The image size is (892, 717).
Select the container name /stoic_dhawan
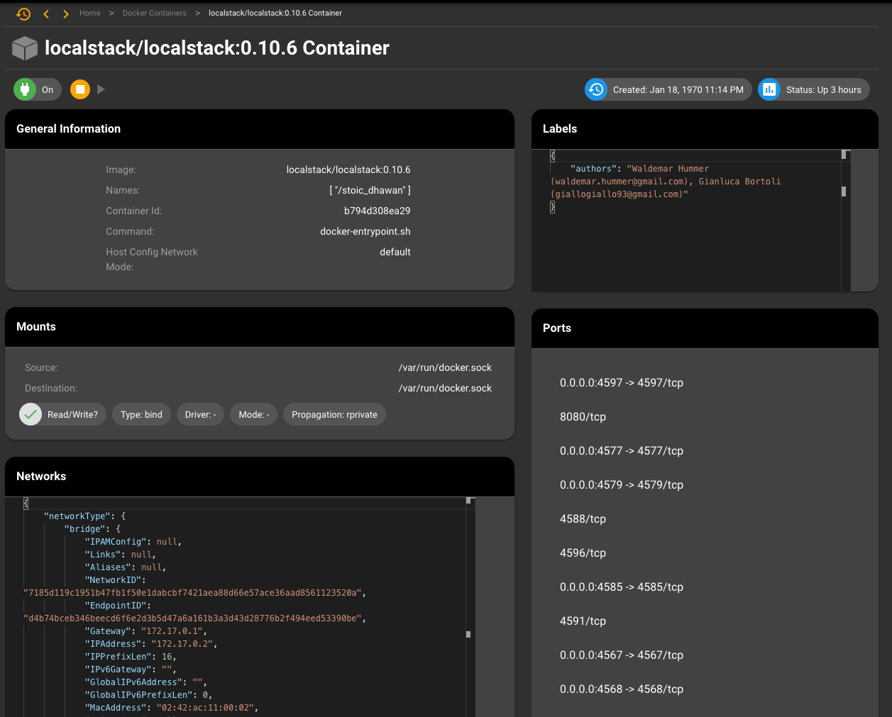pos(370,191)
